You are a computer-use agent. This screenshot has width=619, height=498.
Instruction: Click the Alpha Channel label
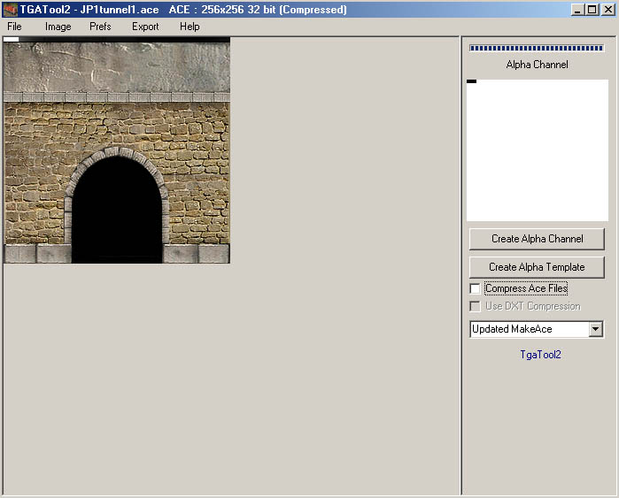(537, 65)
